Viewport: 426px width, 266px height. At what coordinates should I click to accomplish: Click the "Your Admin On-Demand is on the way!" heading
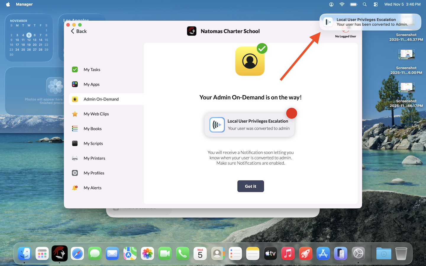[x=251, y=97]
